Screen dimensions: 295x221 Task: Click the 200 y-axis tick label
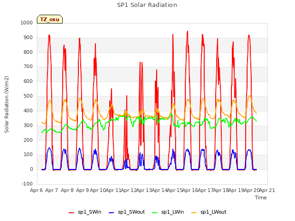coord(28,140)
